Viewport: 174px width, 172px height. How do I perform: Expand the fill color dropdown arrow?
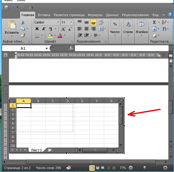point(55,35)
